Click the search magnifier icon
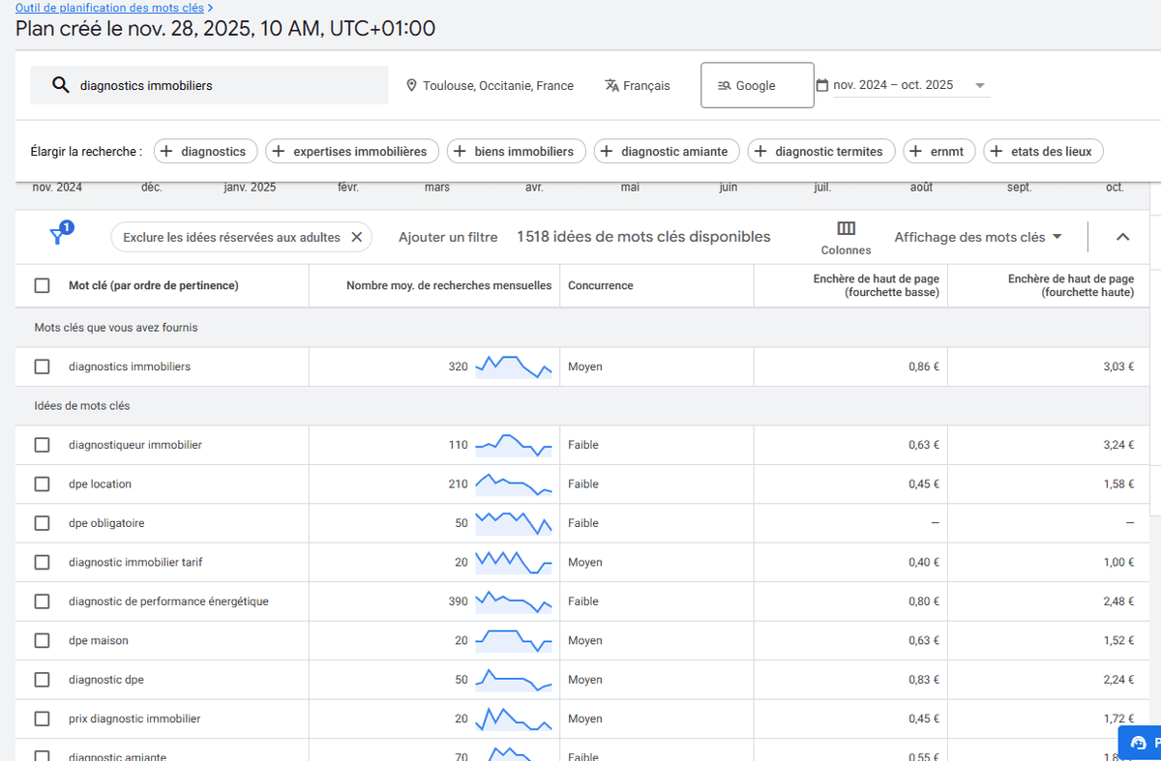This screenshot has width=1161, height=761. tap(61, 85)
